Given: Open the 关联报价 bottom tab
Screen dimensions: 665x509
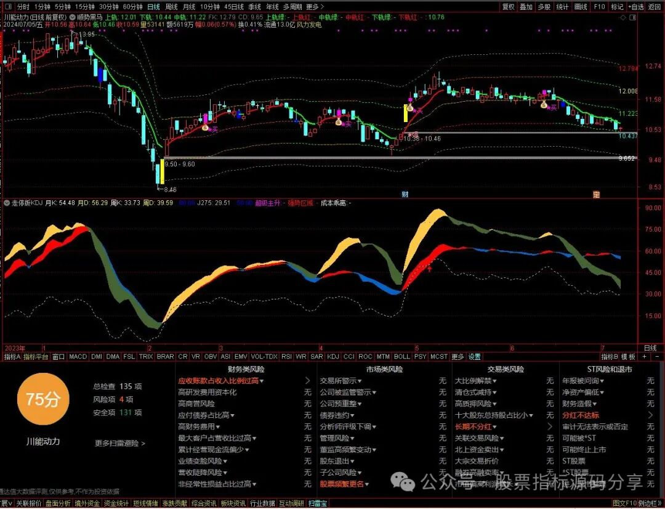Looking at the screenshot, I should point(29,504).
